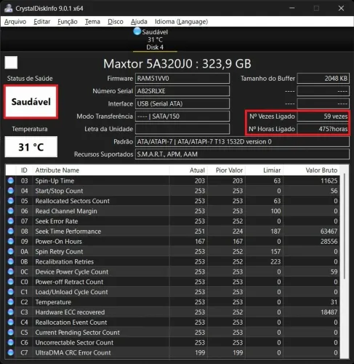Select the UltraDMA CRC Error Count name
The width and height of the screenshot is (354, 364).
coord(73,352)
